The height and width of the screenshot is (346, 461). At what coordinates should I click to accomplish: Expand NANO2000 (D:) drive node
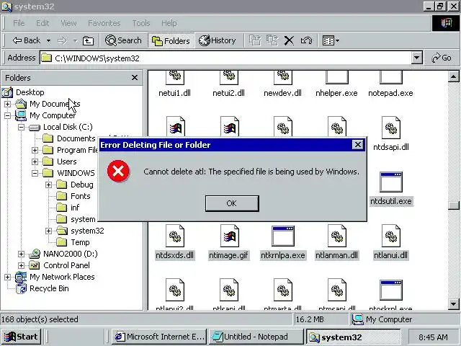point(21,254)
